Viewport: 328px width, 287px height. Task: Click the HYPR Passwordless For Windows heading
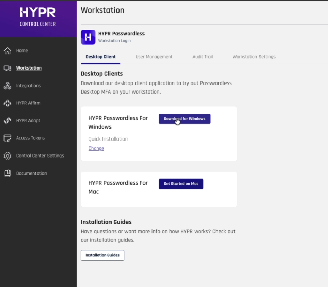pyautogui.click(x=118, y=122)
